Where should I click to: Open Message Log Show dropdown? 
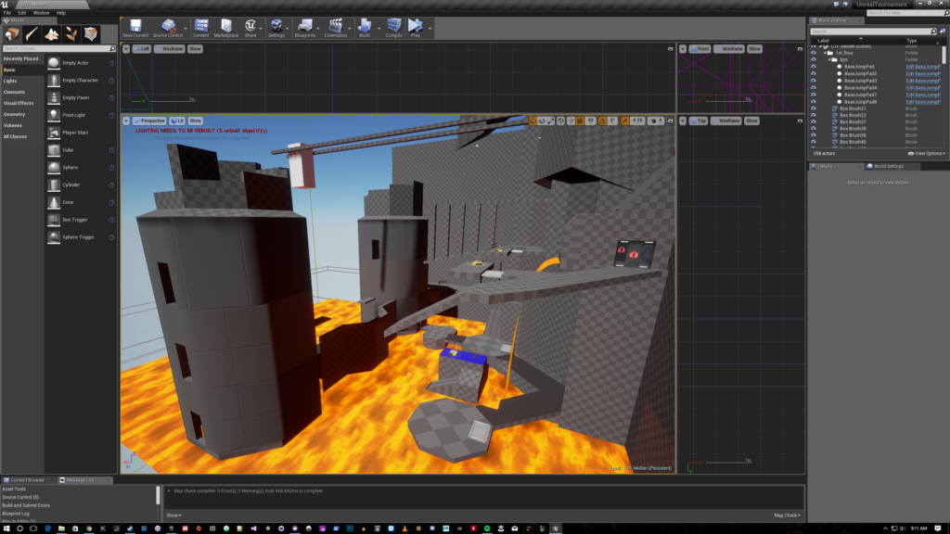[x=173, y=515]
